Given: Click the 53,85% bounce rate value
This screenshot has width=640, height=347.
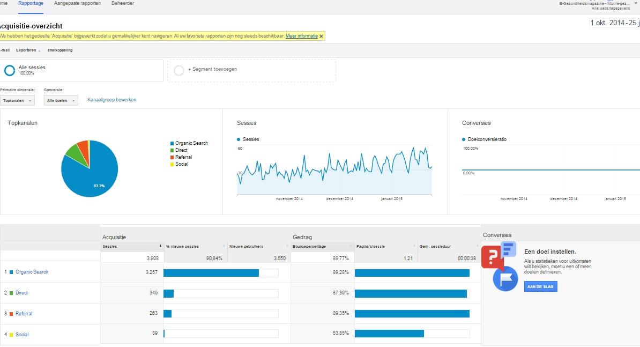Looking at the screenshot, I should click(x=341, y=333).
